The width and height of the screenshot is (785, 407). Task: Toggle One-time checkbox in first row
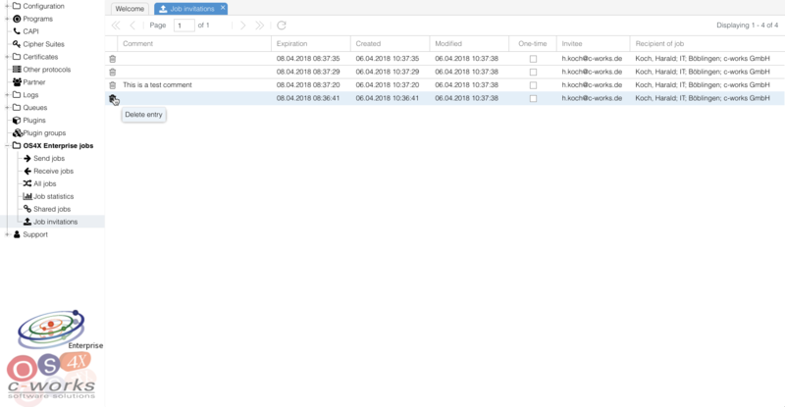[533, 59]
